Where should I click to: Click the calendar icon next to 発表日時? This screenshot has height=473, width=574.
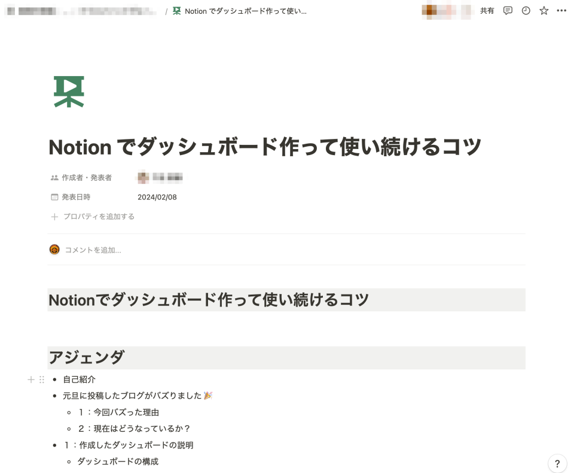point(54,196)
